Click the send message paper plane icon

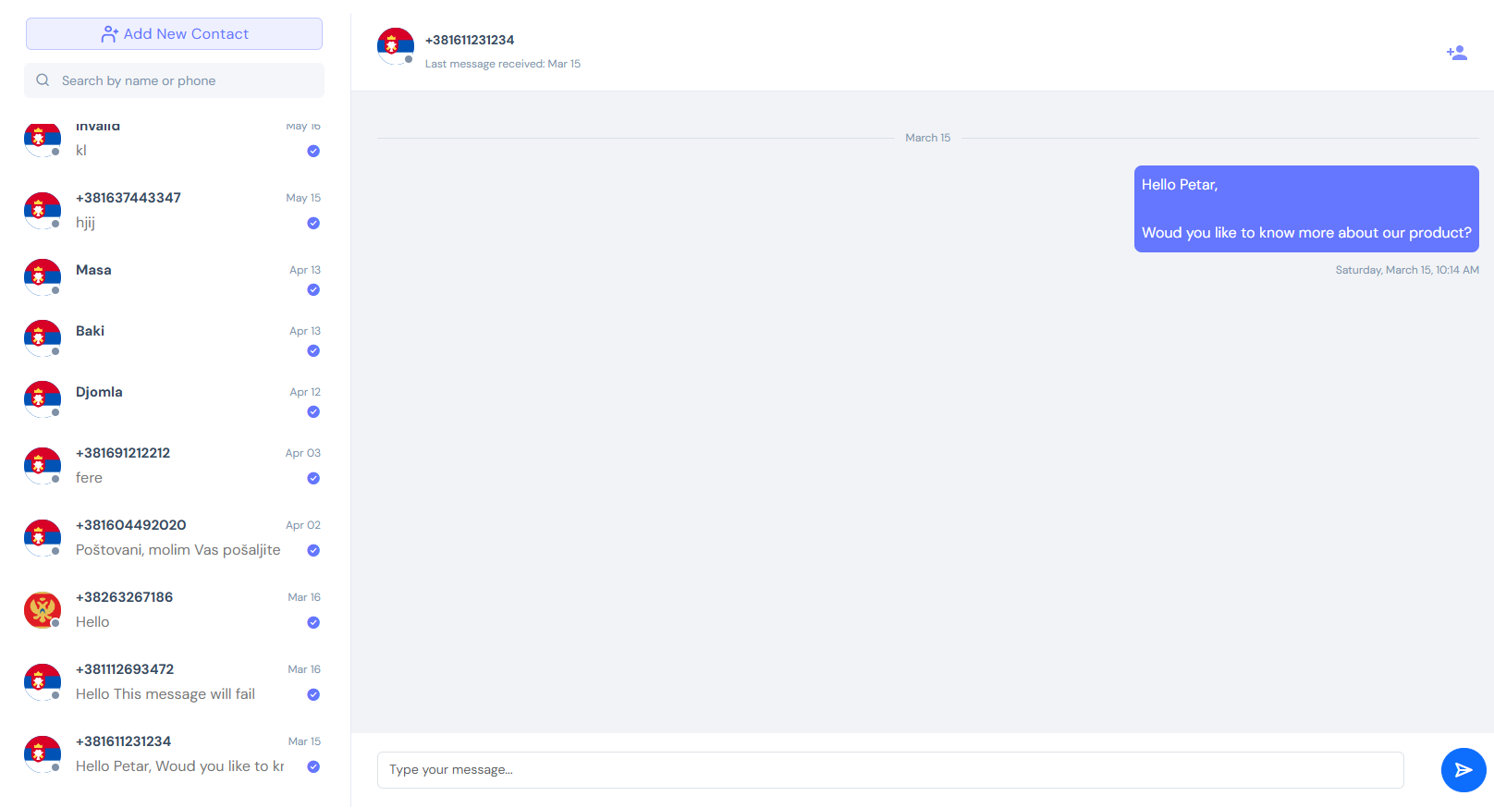pos(1463,770)
